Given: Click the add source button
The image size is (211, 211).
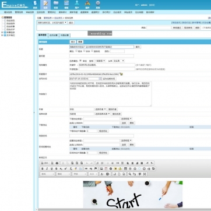Looking at the screenshot, I should click(x=117, y=114).
